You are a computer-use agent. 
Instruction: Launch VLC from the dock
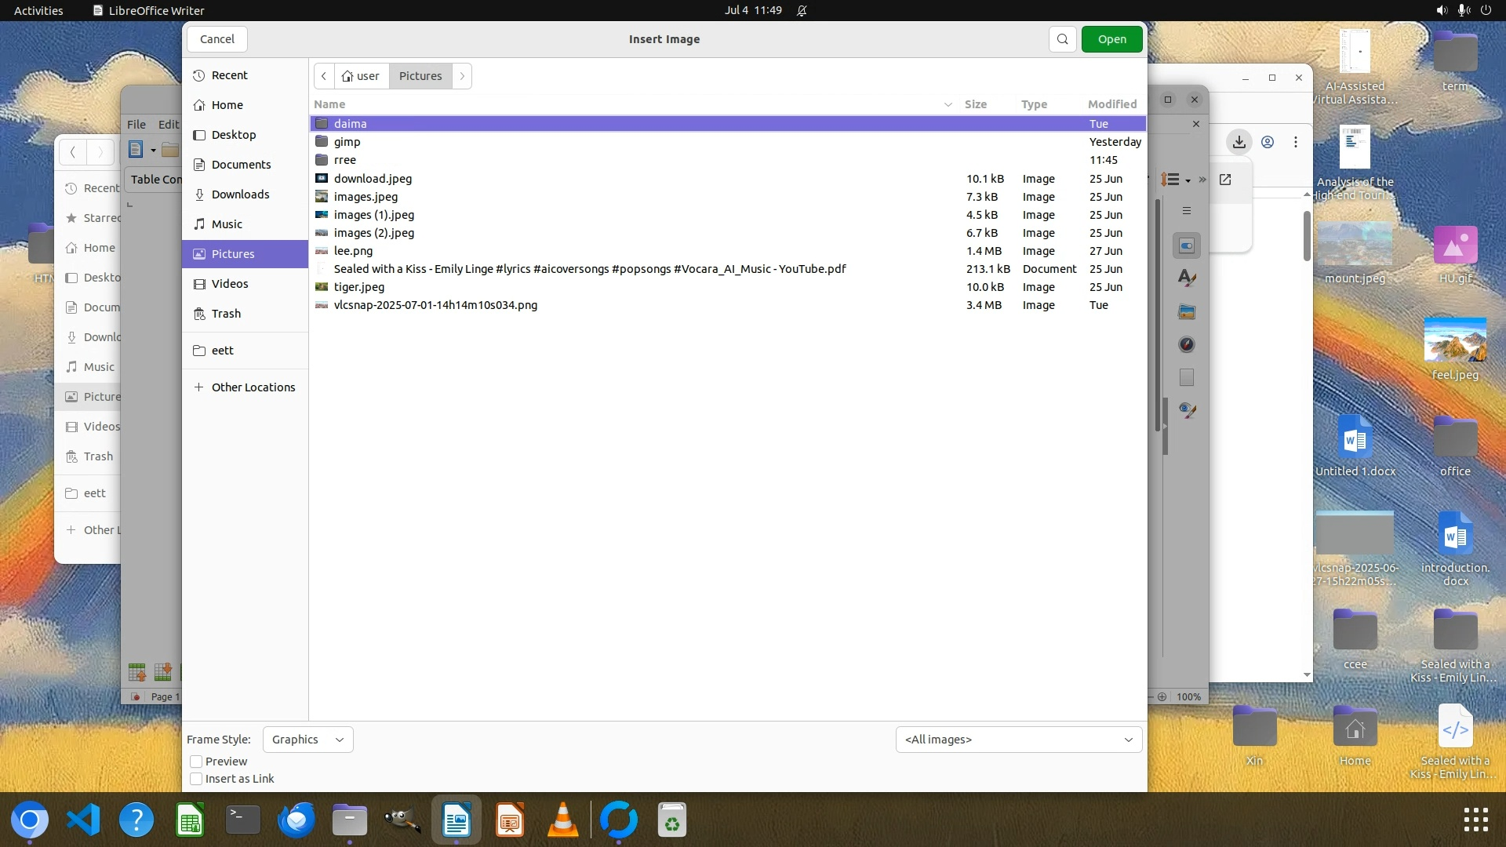point(562,820)
